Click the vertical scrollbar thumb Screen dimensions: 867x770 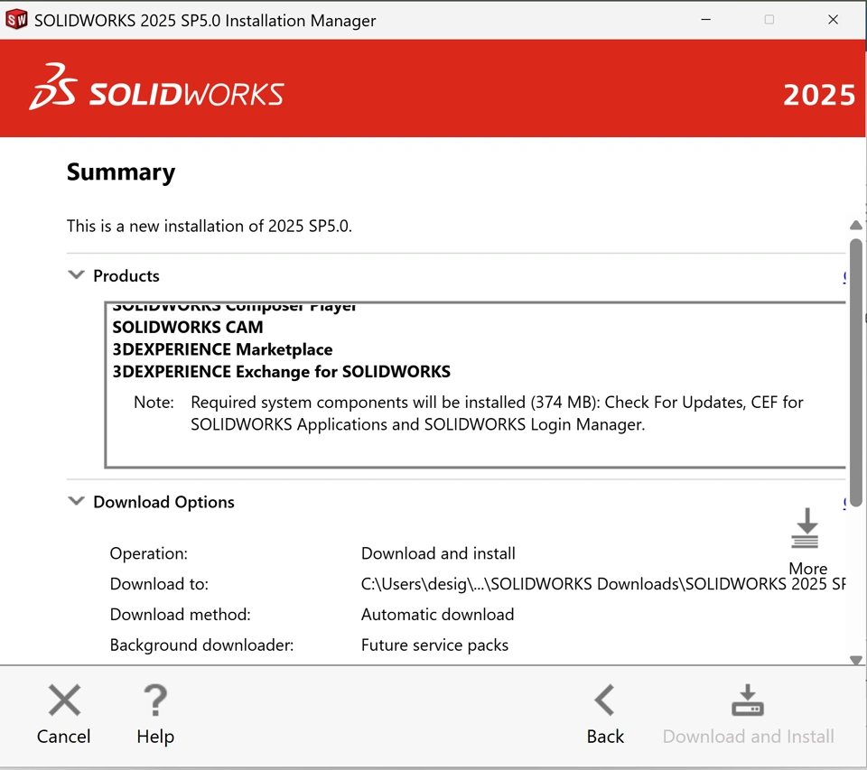855,361
